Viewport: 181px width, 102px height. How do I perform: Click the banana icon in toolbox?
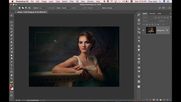click(11, 82)
